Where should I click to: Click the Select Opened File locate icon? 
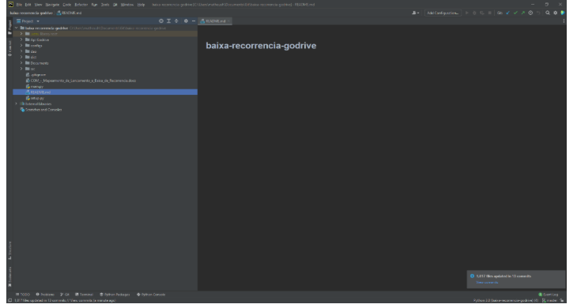160,21
